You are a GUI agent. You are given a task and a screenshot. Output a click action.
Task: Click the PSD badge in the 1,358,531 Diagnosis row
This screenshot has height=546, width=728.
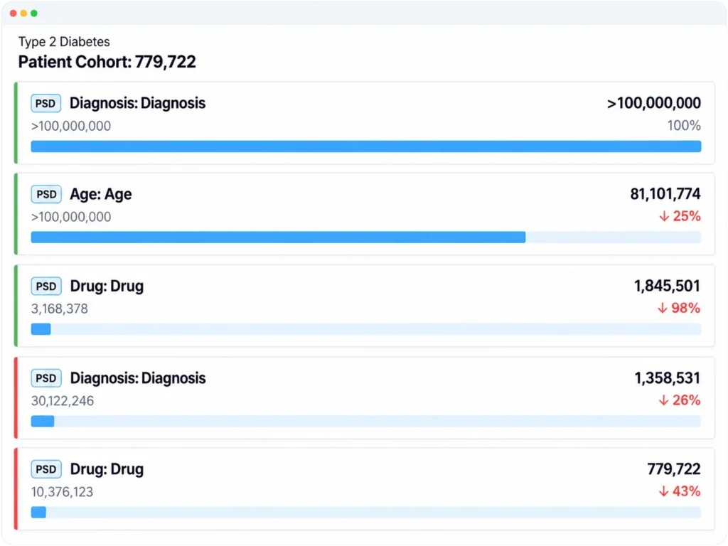(x=46, y=378)
